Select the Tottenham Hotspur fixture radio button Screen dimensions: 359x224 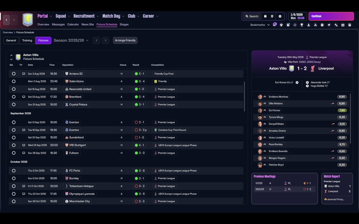click(14, 186)
